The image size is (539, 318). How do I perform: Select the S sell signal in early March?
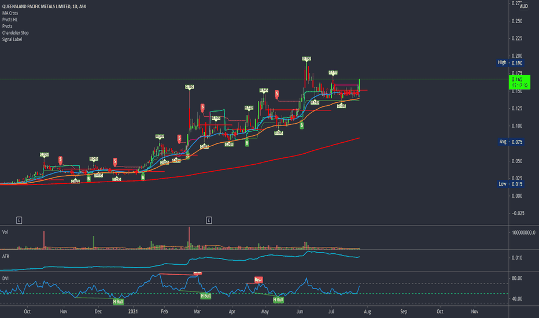tap(202, 108)
